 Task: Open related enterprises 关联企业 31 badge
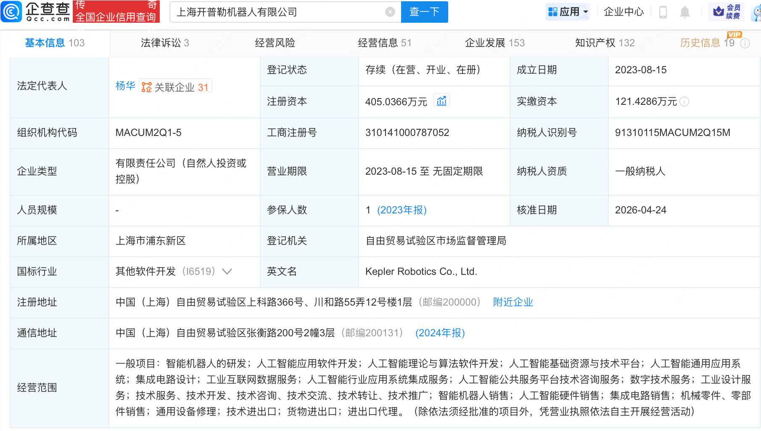[176, 87]
